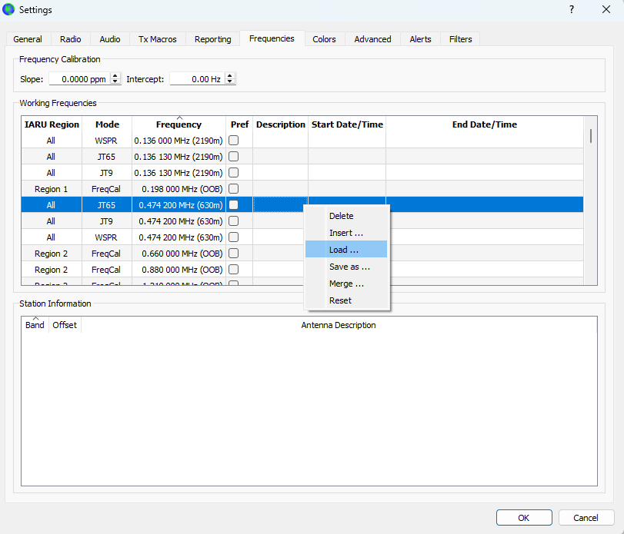Open the Tx Macros tab
Viewport: 624px width, 534px height.
click(157, 39)
